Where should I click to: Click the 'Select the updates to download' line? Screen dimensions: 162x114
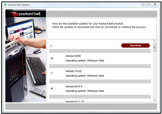[x=99, y=27]
